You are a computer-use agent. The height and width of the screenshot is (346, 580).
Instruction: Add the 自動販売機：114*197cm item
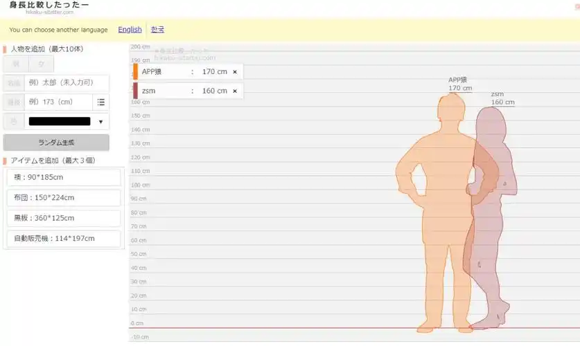63,239
